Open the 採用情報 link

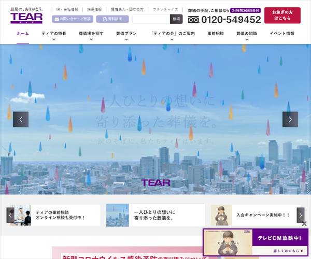click(x=94, y=9)
